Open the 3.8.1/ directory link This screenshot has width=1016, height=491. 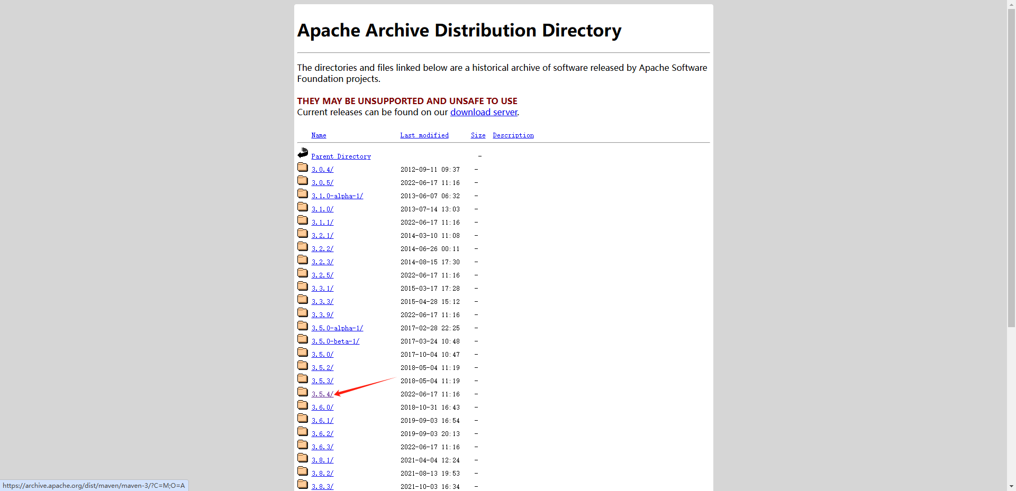coord(322,460)
